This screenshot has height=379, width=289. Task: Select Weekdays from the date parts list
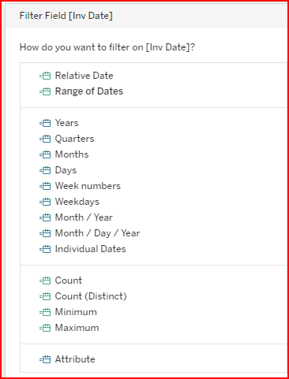(x=77, y=202)
